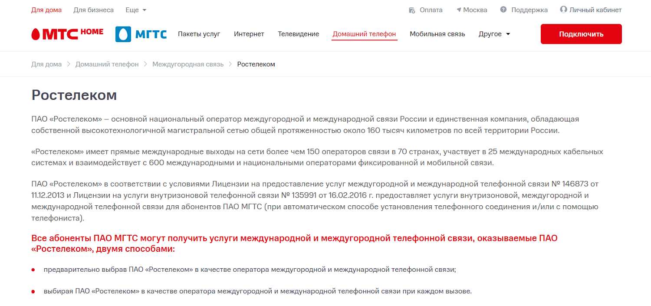This screenshot has height=306, width=651.
Task: Click the bullet text starting предварительно выбрав
Action: tap(250, 270)
